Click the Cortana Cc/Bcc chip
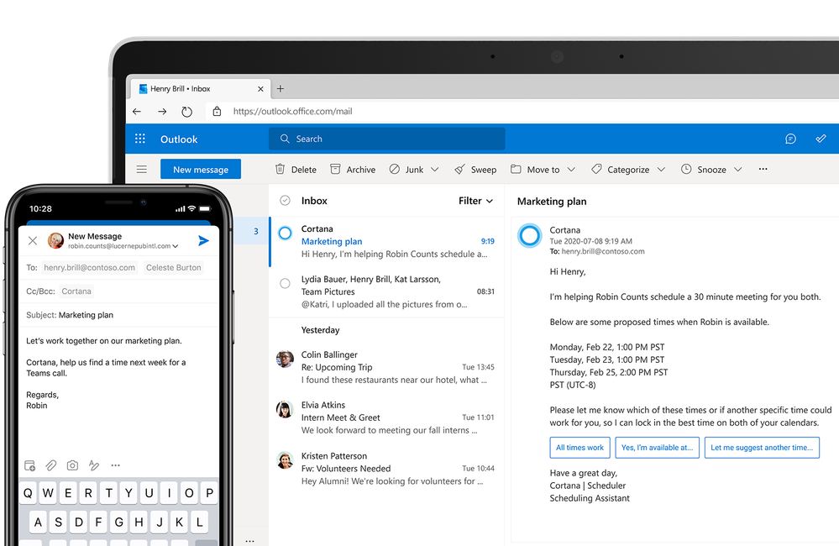The width and height of the screenshot is (839, 546). [76, 291]
